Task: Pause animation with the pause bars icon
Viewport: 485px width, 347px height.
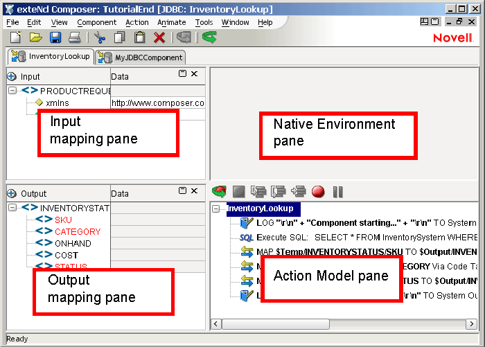Action: (338, 192)
